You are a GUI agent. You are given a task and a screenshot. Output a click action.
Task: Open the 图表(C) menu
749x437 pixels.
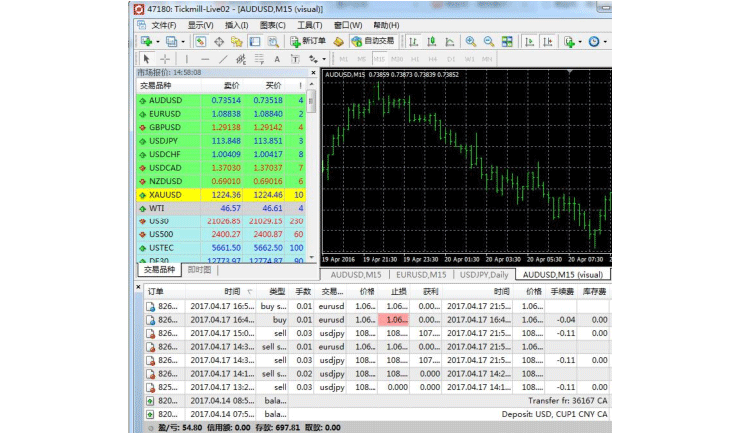[271, 24]
